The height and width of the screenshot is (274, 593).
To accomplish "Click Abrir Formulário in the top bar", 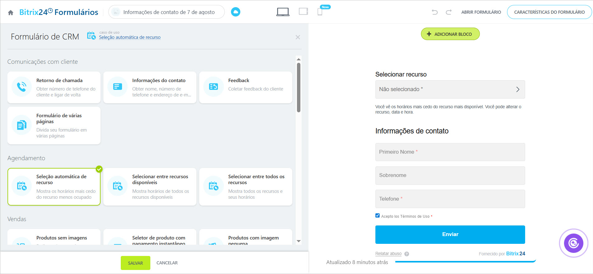I will (x=481, y=12).
